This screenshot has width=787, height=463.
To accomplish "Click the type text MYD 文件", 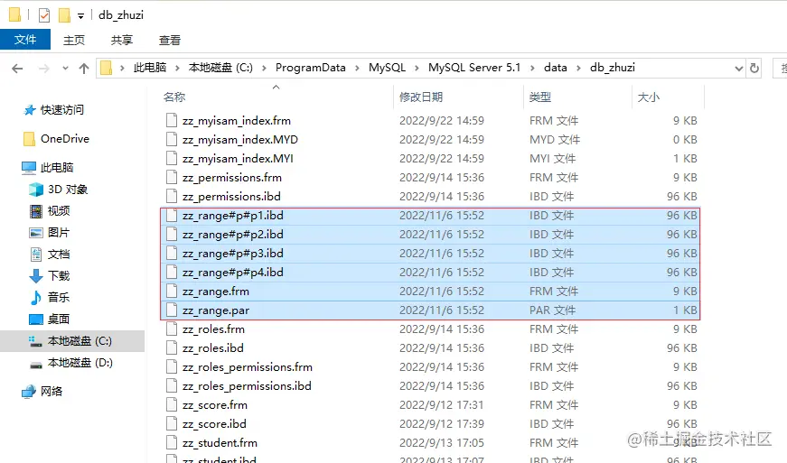I will tap(555, 139).
